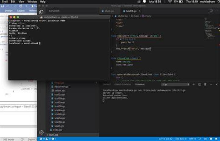The height and width of the screenshot is (141, 220).
Task: Open soal6.go in explorer
Action: point(59,126)
